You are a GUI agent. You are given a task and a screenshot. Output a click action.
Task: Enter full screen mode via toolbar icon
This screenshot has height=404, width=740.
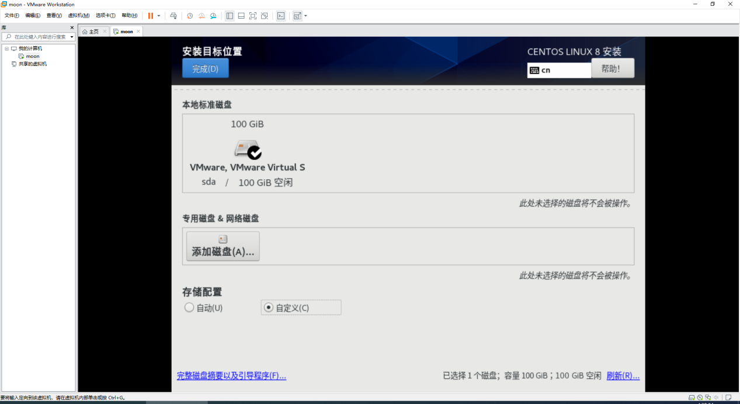pyautogui.click(x=253, y=16)
